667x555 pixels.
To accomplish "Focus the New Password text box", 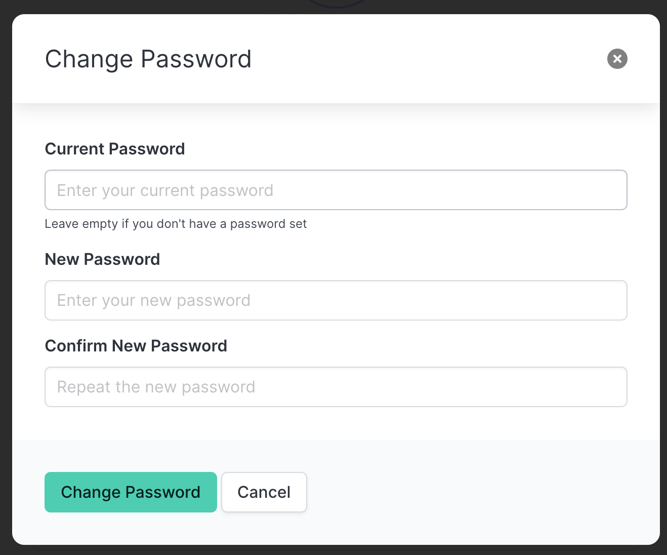I will (336, 300).
